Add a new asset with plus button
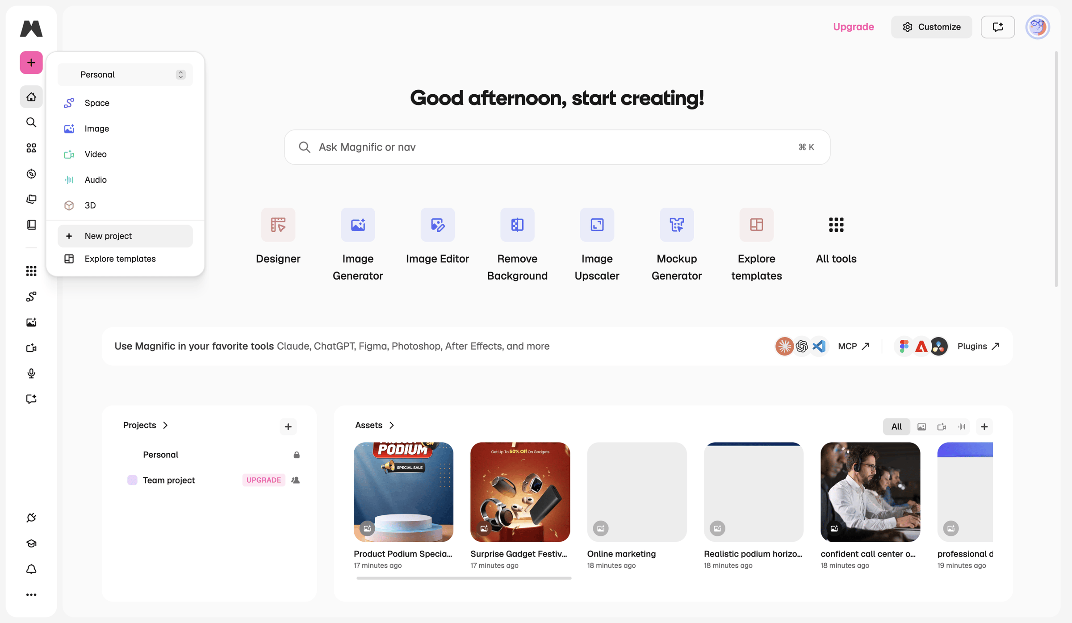The image size is (1072, 623). pyautogui.click(x=984, y=426)
